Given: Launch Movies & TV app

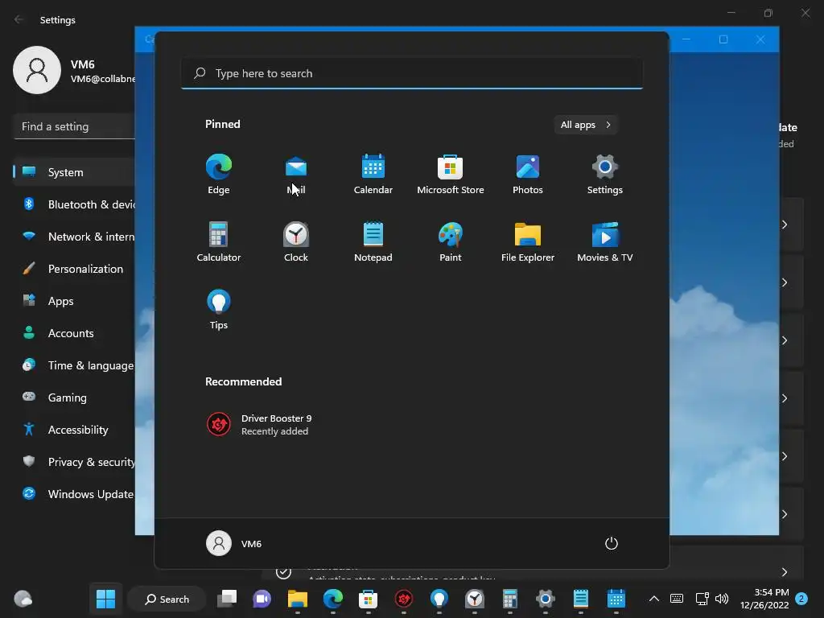Looking at the screenshot, I should coord(605,241).
